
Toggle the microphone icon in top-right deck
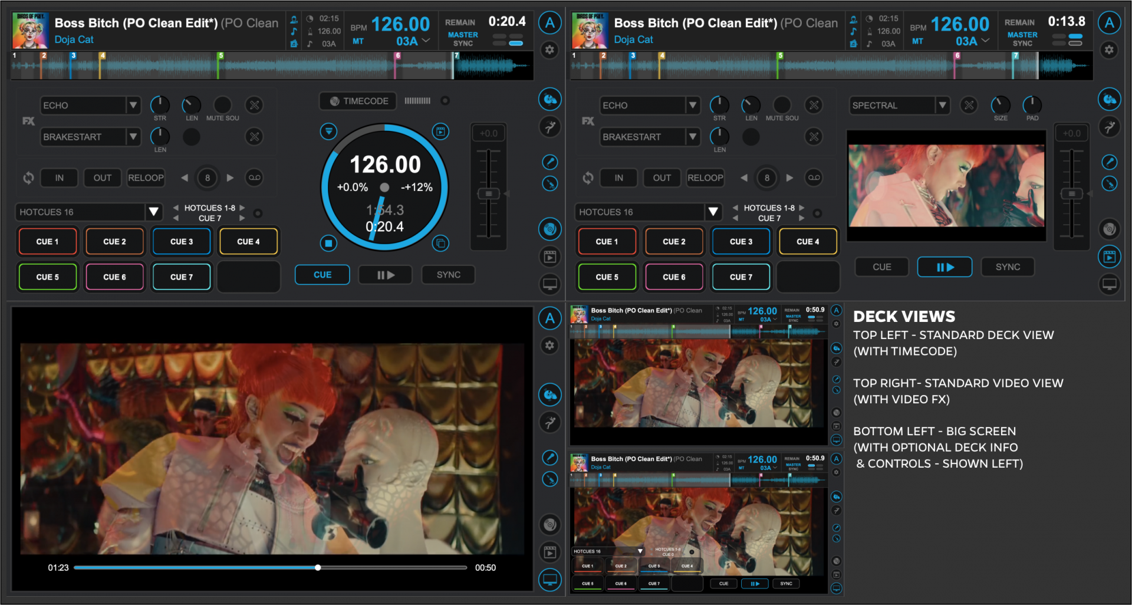1109,162
